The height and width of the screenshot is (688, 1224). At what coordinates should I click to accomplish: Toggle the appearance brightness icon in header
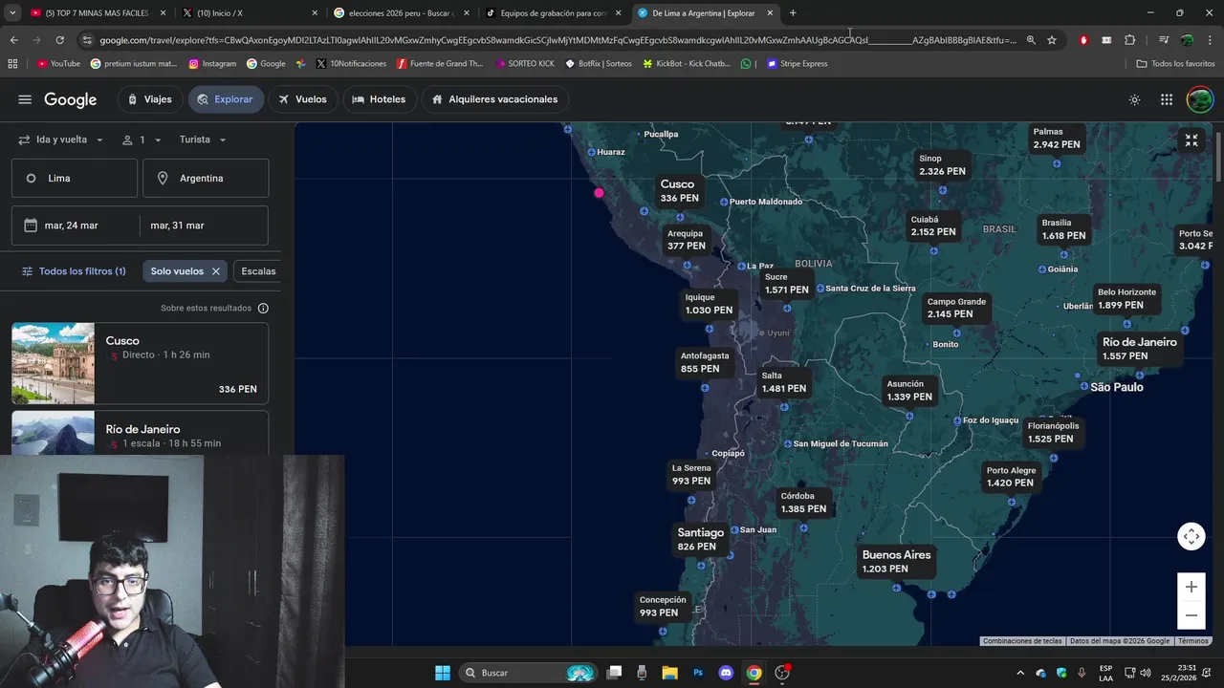(1135, 99)
